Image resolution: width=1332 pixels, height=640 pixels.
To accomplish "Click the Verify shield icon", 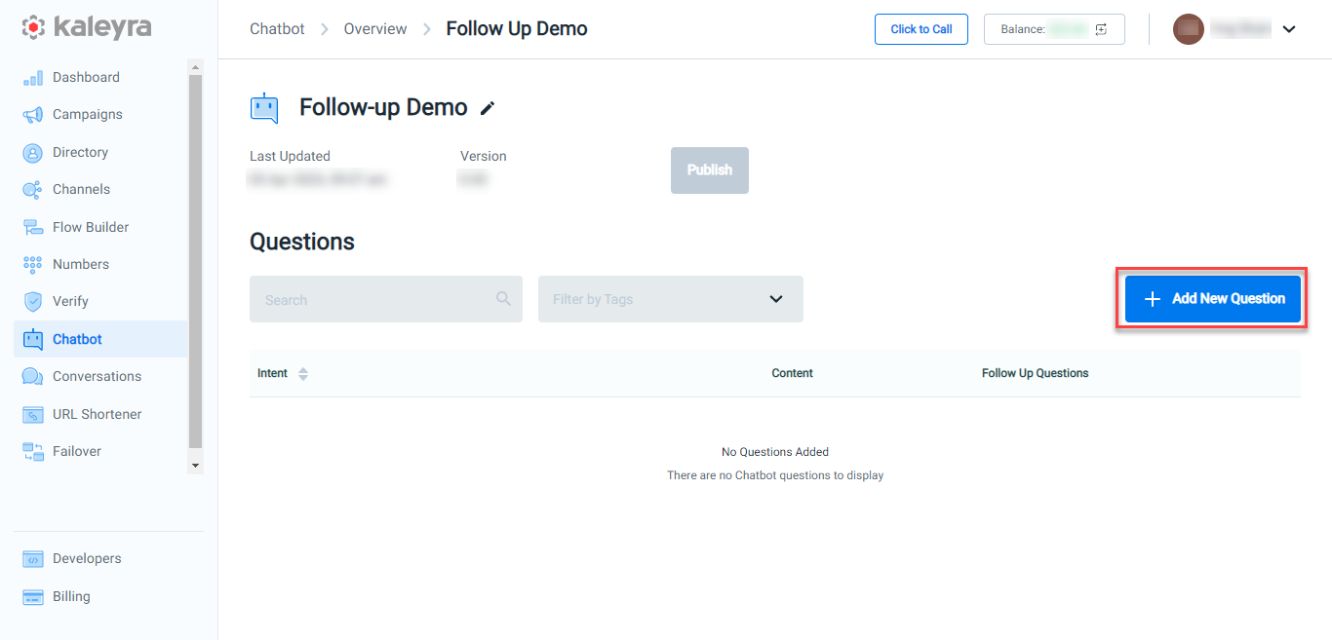I will [x=33, y=302].
